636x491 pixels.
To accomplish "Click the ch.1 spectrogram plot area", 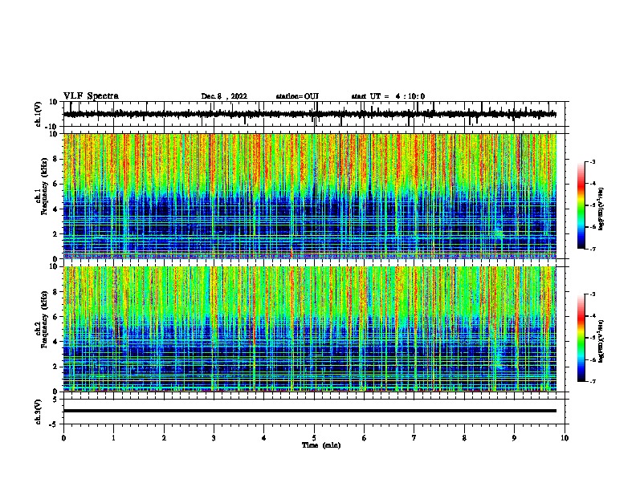I will [x=309, y=196].
